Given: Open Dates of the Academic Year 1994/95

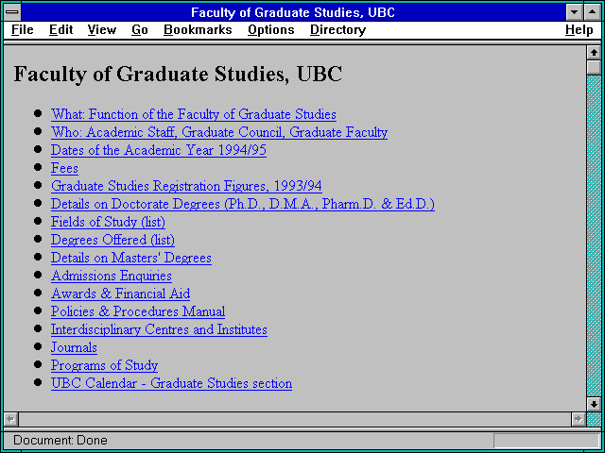Looking at the screenshot, I should point(159,150).
